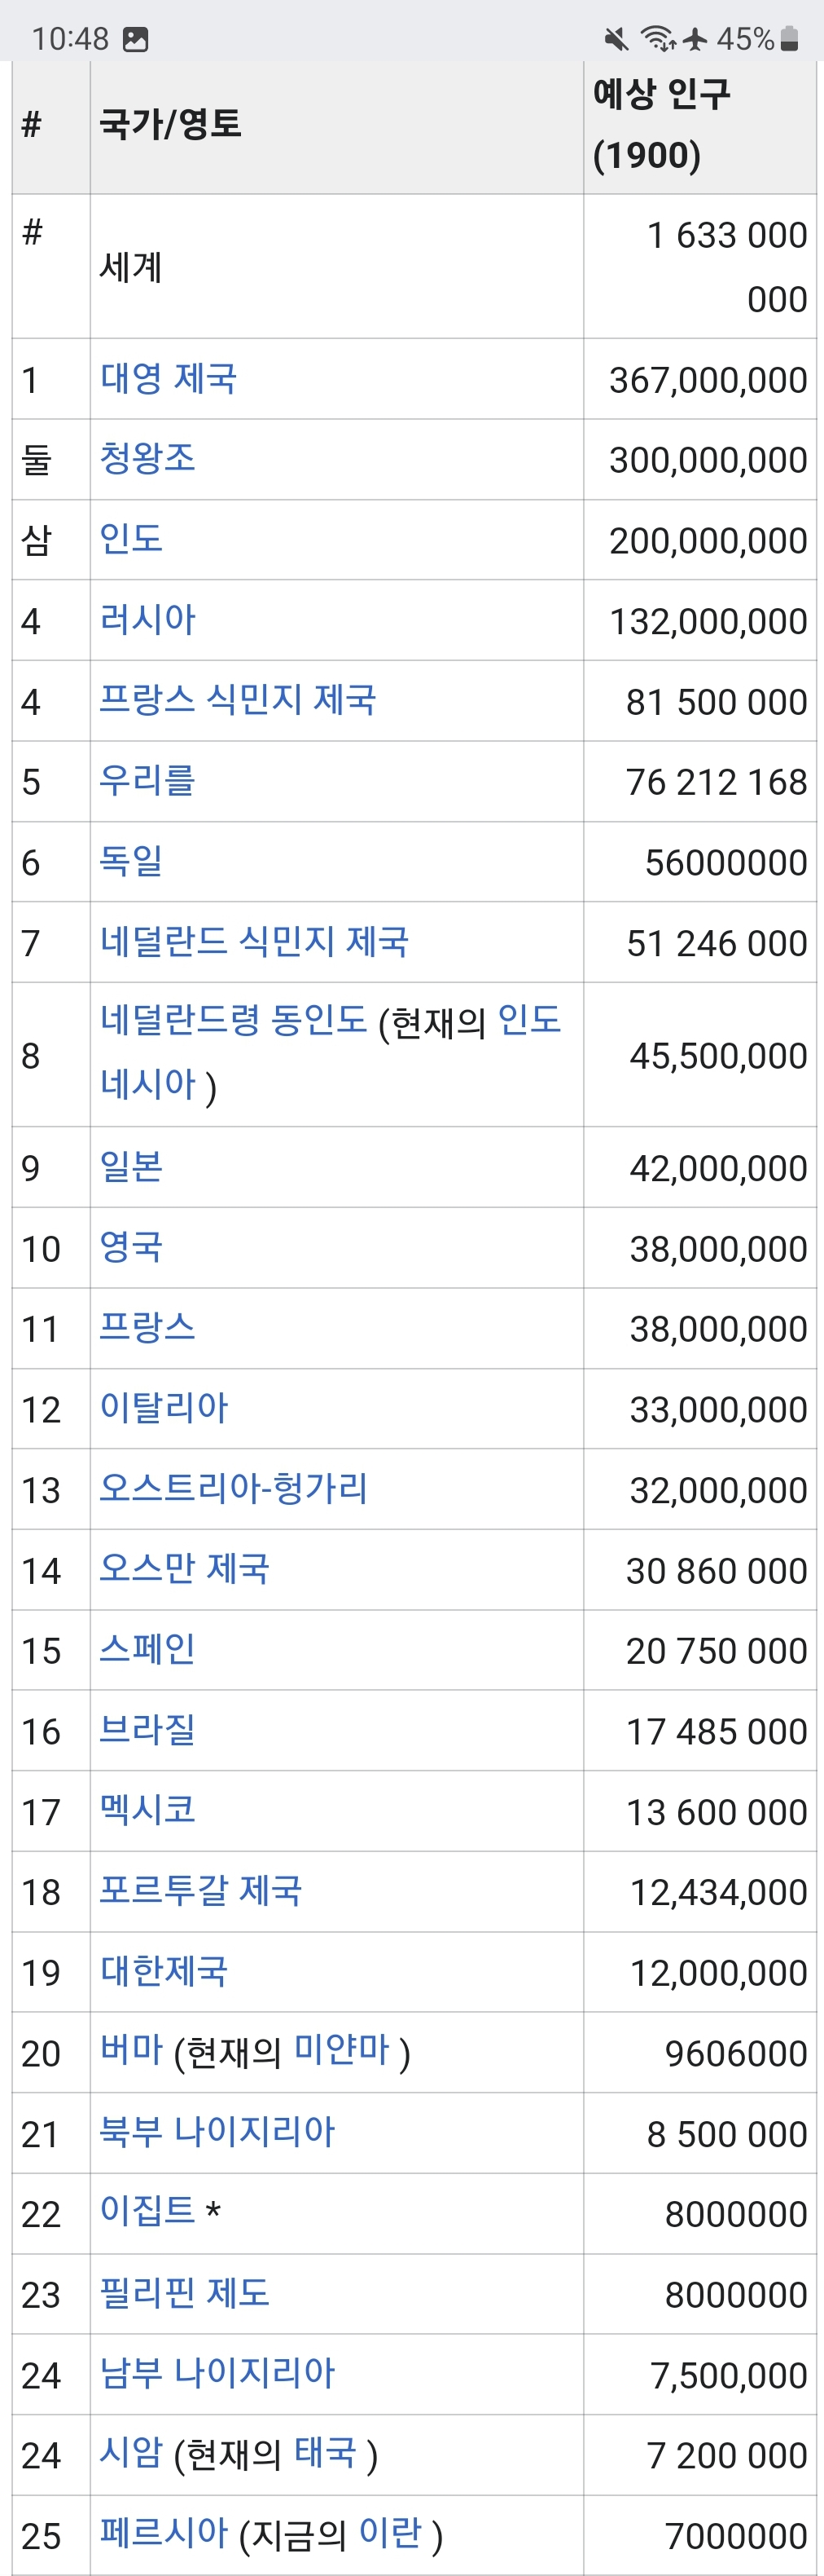Image resolution: width=824 pixels, height=2576 pixels.
Task: Follow the 오스만 제국 link
Action: click(x=184, y=1568)
